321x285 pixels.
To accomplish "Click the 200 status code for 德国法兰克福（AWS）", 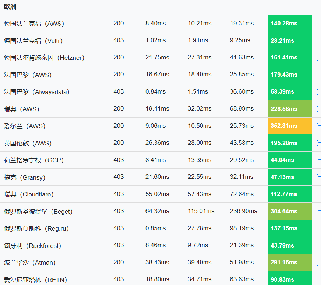I will pos(119,23).
